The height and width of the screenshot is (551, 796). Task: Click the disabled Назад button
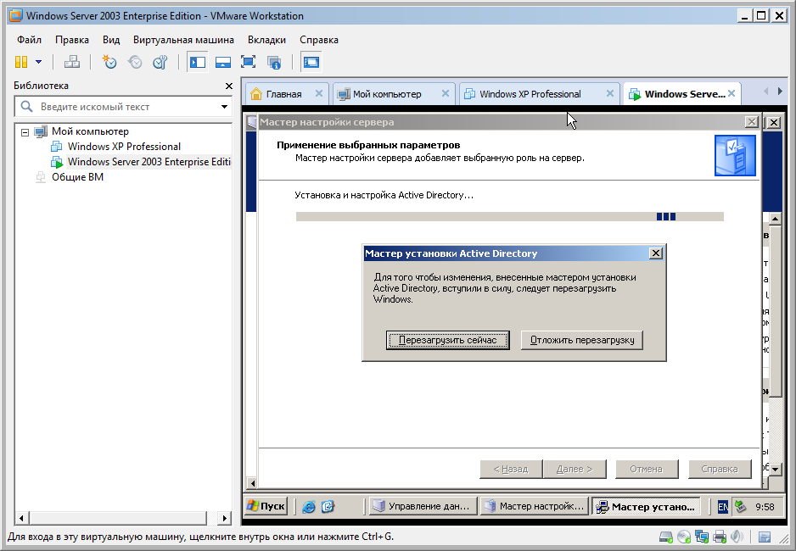(511, 469)
